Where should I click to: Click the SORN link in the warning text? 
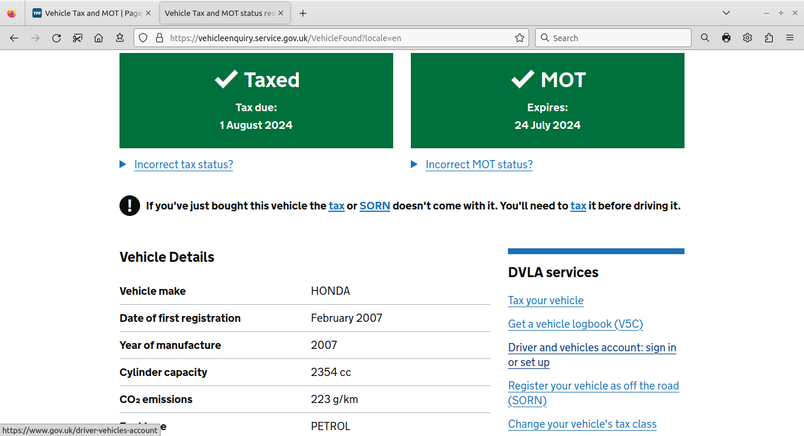click(x=374, y=206)
